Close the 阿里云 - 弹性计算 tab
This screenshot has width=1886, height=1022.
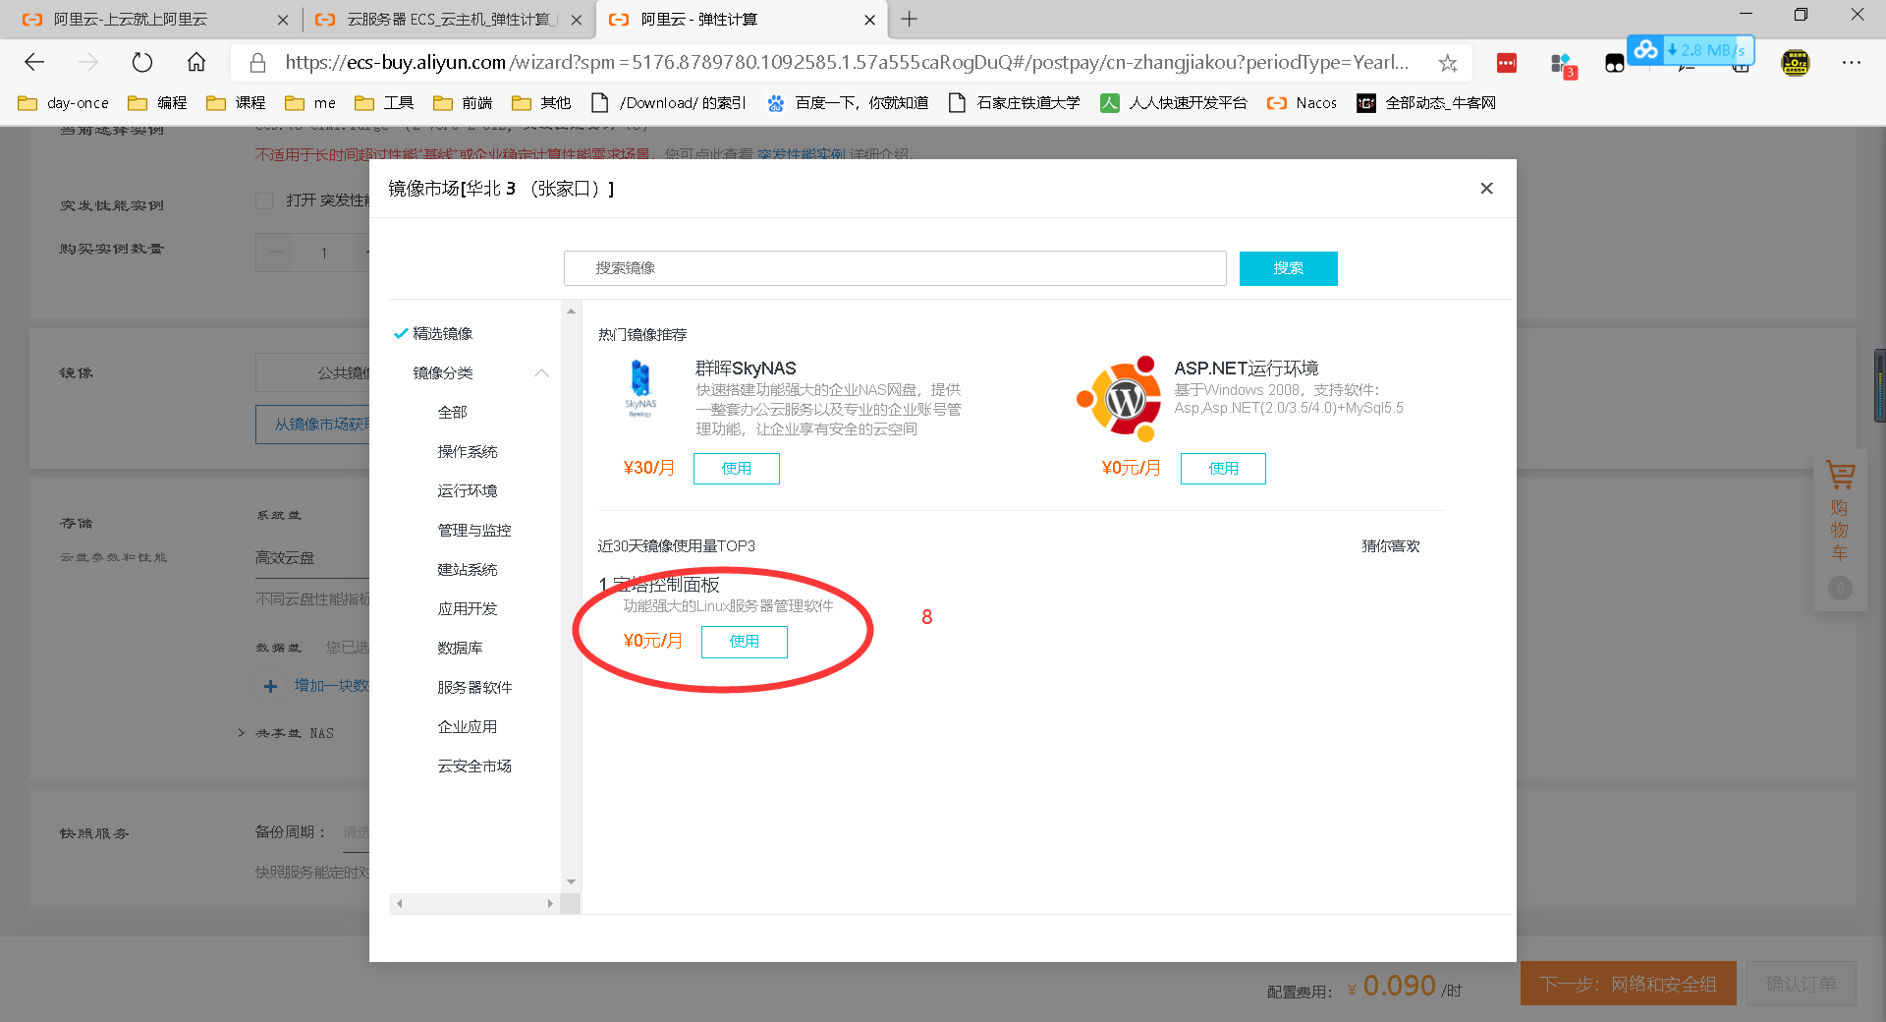click(x=869, y=20)
